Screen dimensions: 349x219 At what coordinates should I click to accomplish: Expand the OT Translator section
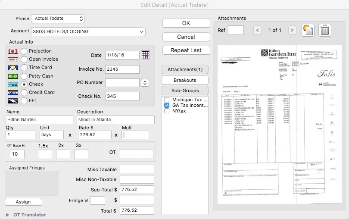[x=7, y=215]
